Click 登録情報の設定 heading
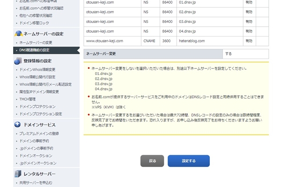This screenshot has height=187, width=281. click(x=37, y=61)
